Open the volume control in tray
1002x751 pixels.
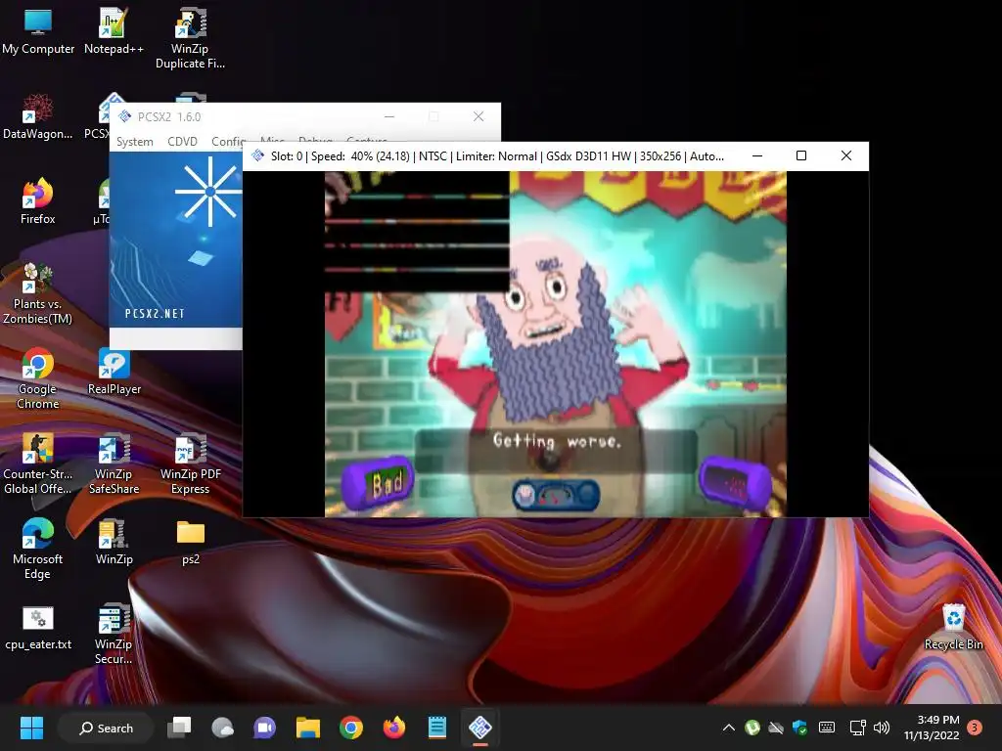click(882, 728)
